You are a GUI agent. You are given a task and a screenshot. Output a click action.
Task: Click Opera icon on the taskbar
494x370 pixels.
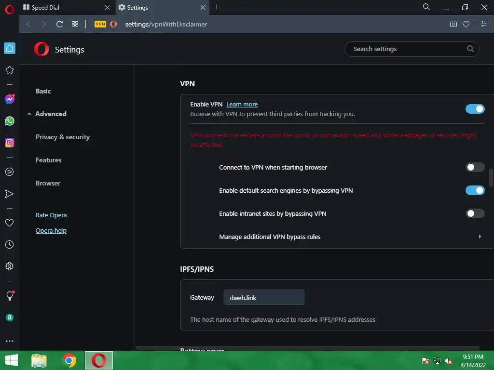click(x=99, y=360)
